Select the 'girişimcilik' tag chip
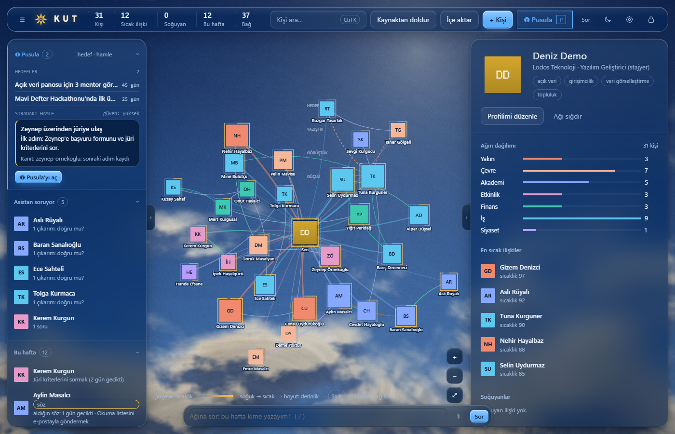This screenshot has width=675, height=434. point(581,81)
